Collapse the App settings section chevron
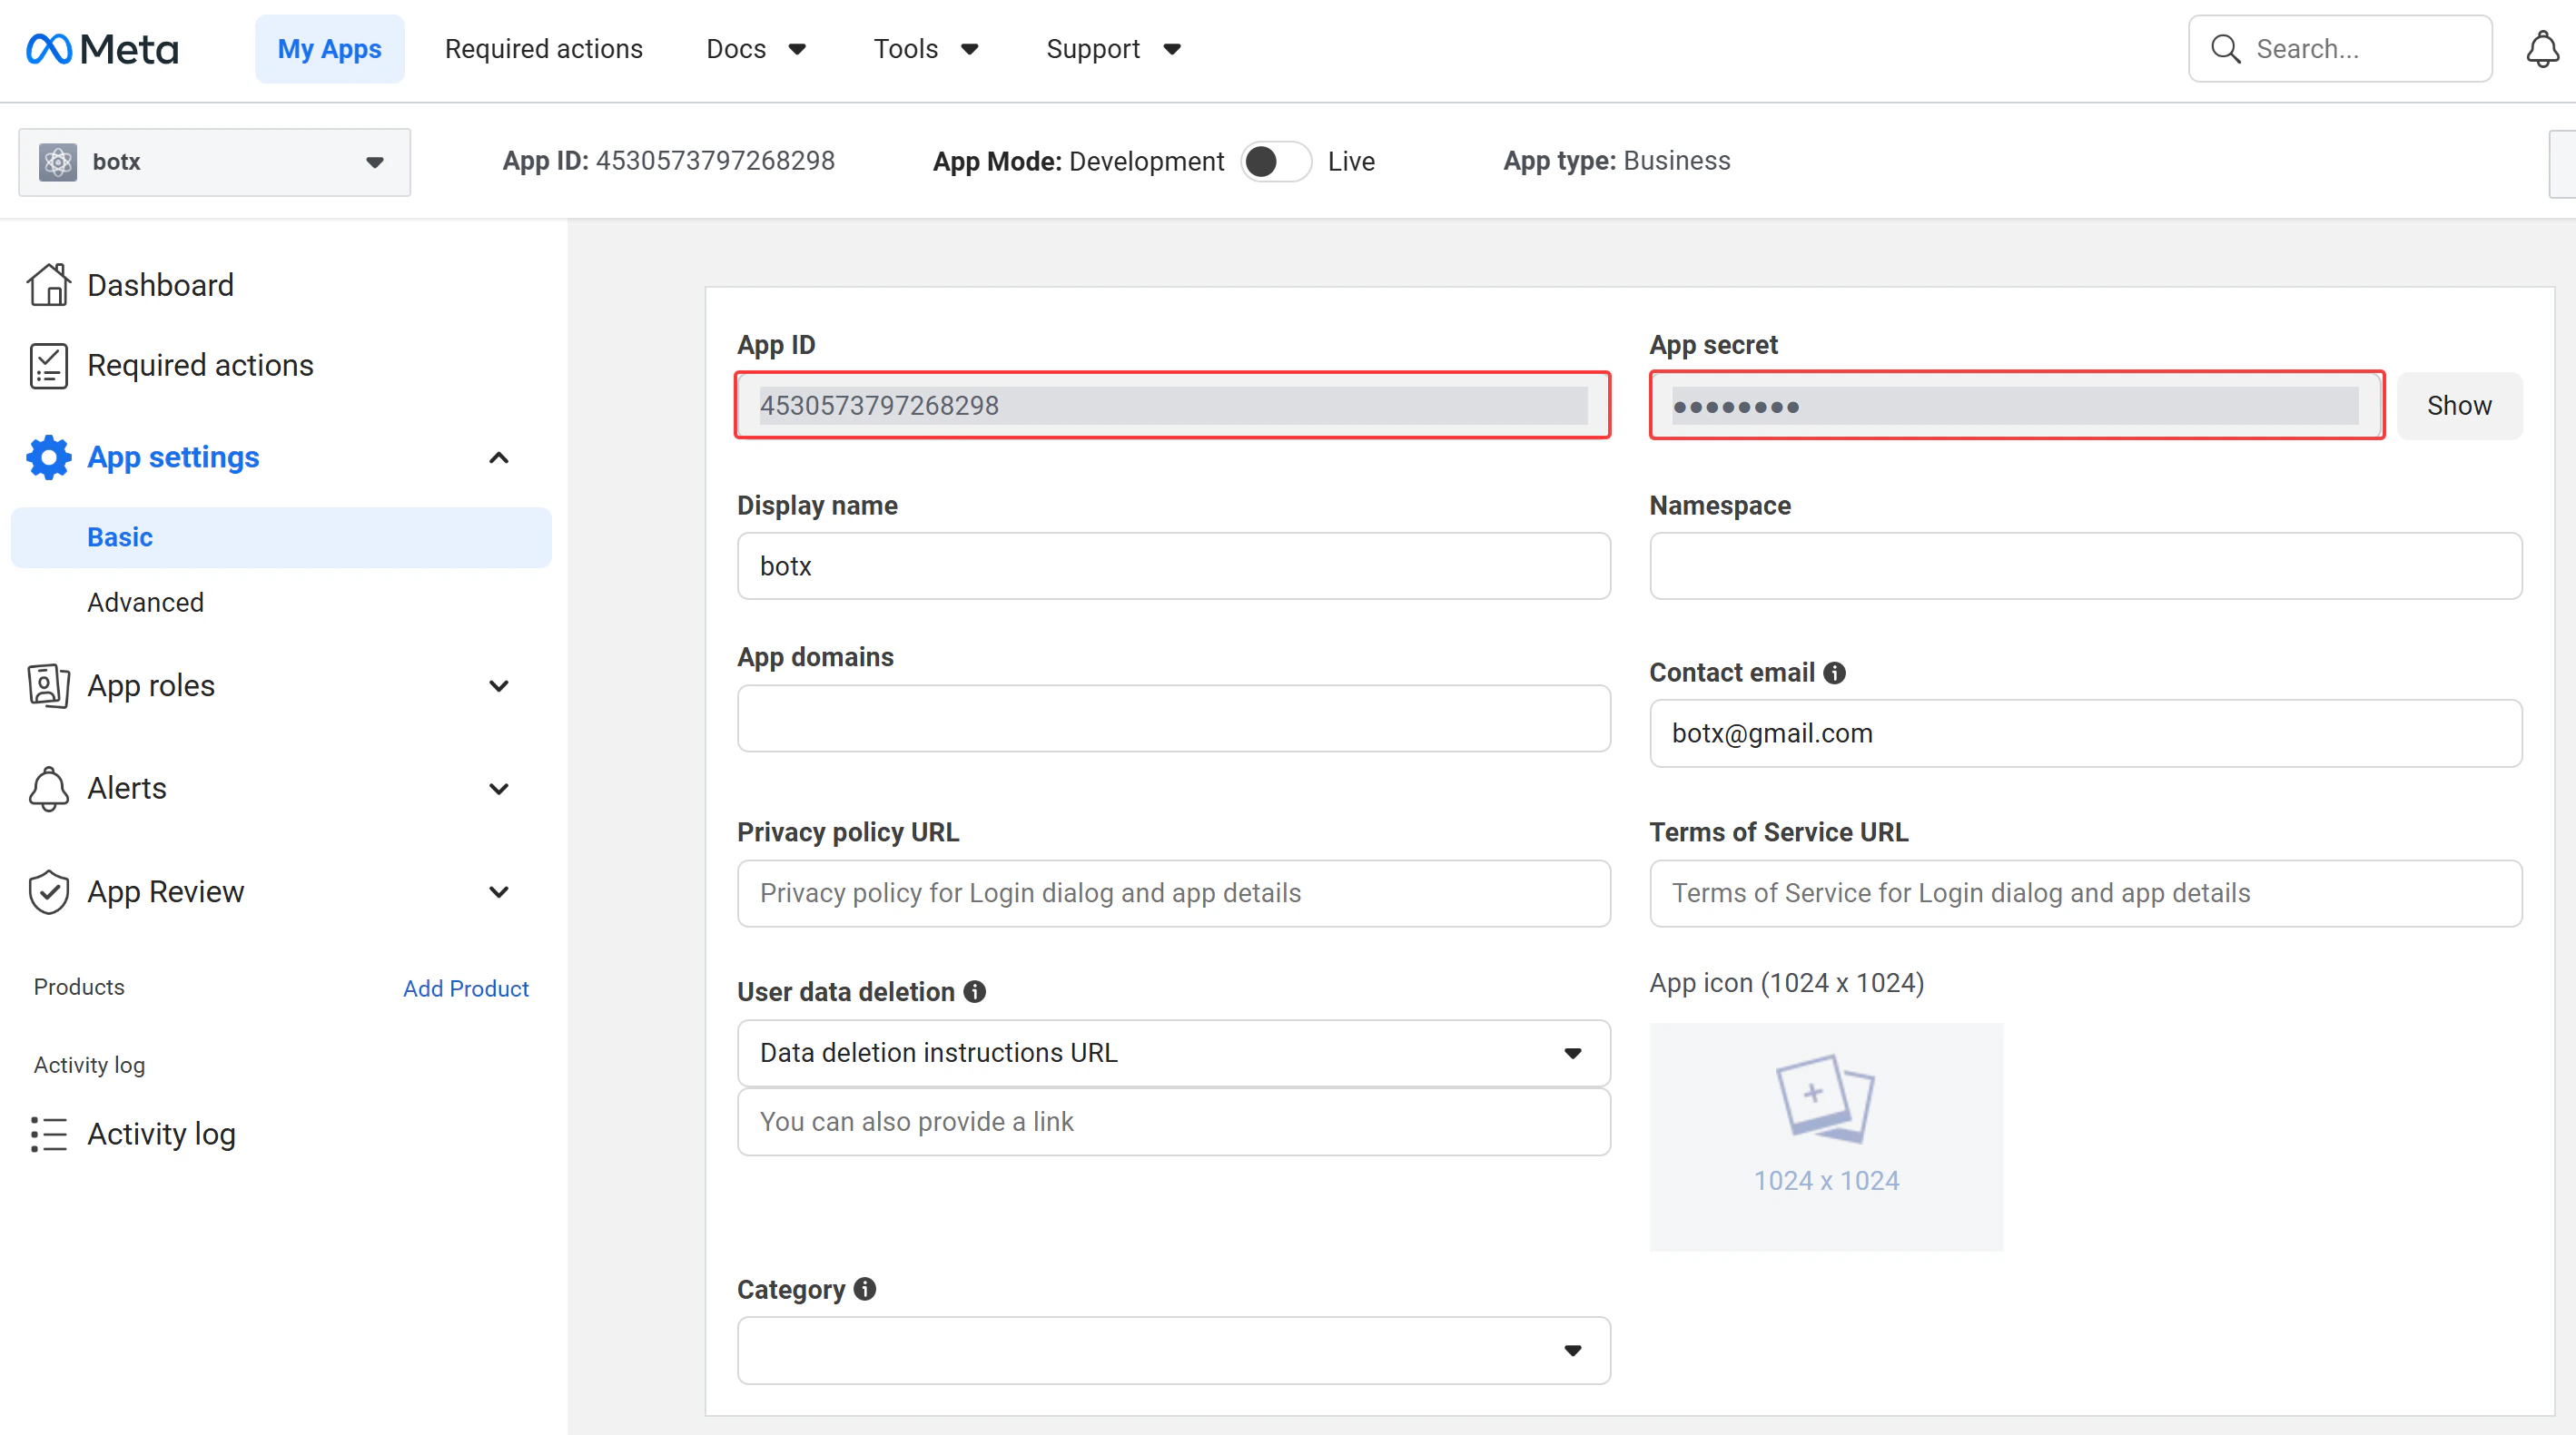Image resolution: width=2576 pixels, height=1435 pixels. [498, 457]
